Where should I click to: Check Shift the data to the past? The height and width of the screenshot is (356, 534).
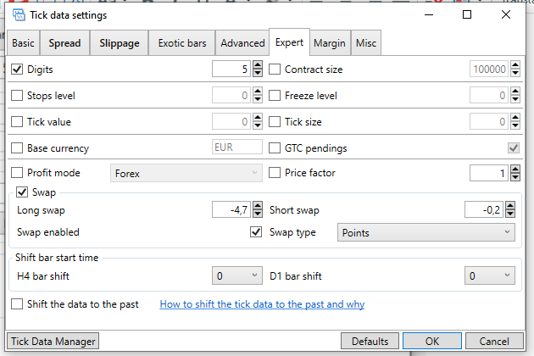[x=18, y=303]
